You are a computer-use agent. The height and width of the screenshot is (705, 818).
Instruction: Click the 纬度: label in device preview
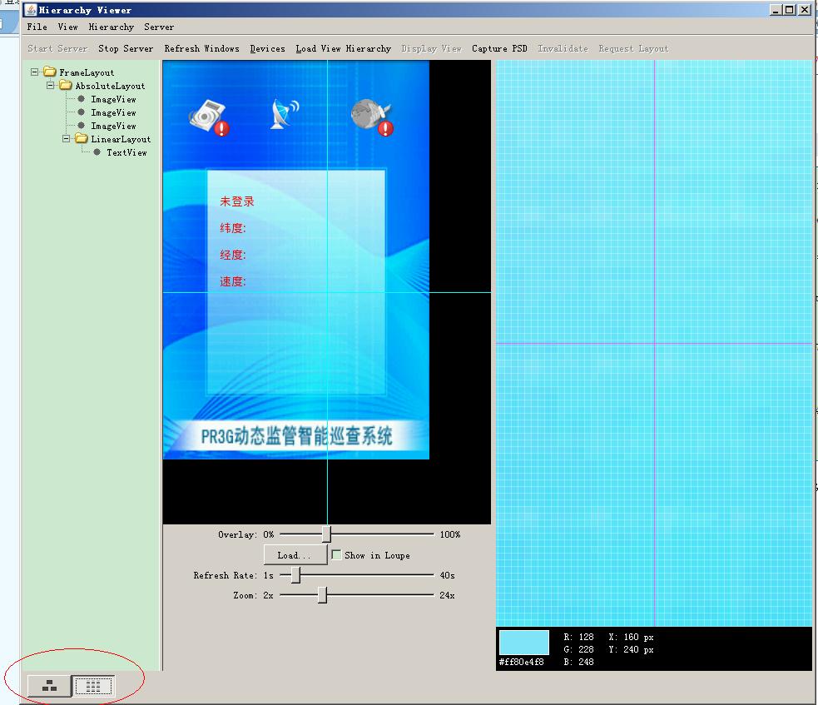(233, 228)
